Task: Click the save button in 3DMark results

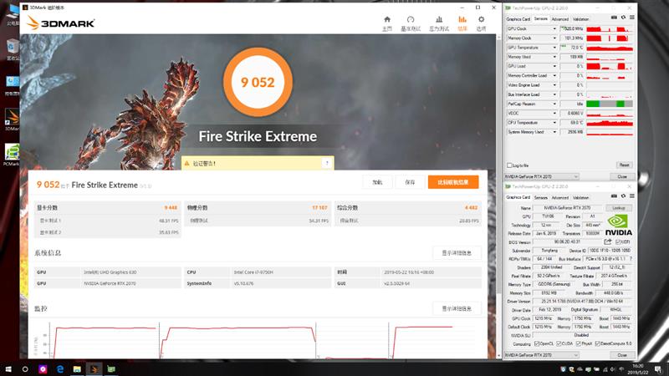Action: pos(410,182)
